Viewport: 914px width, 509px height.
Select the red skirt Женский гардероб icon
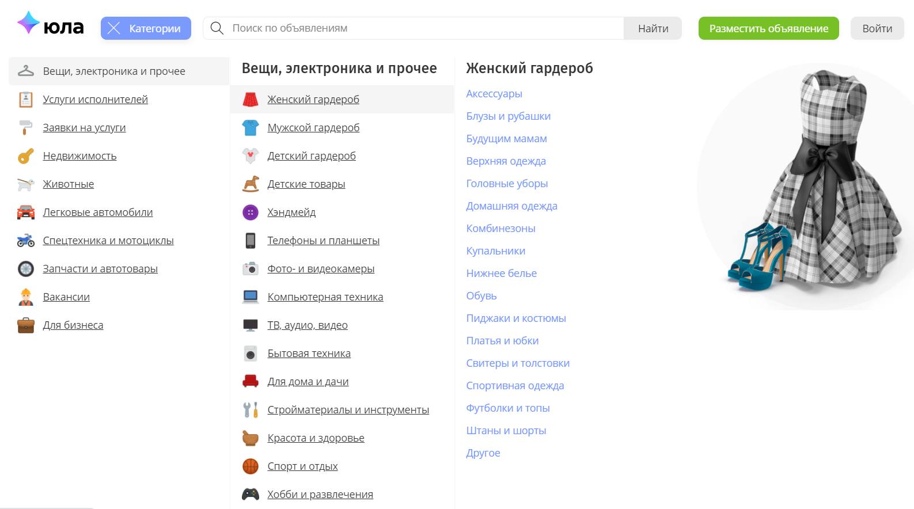point(250,100)
